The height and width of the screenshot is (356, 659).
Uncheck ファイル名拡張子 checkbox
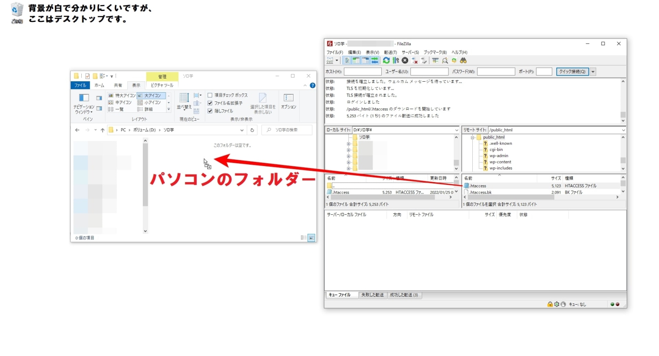coord(210,103)
